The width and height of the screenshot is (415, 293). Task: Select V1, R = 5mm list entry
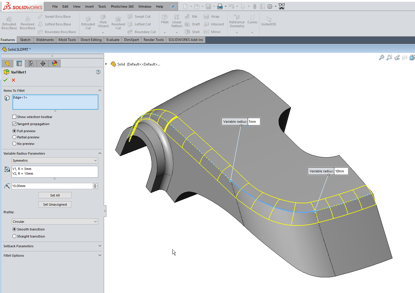pyautogui.click(x=22, y=169)
